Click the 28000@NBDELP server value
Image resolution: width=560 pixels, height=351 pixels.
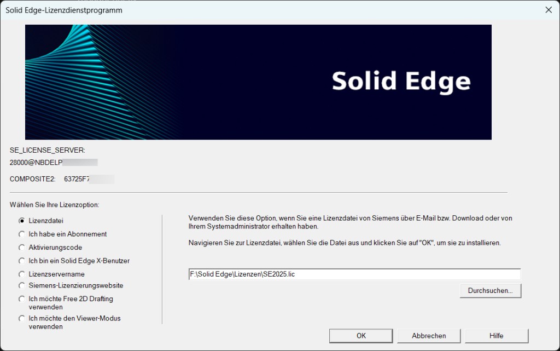[x=36, y=163]
